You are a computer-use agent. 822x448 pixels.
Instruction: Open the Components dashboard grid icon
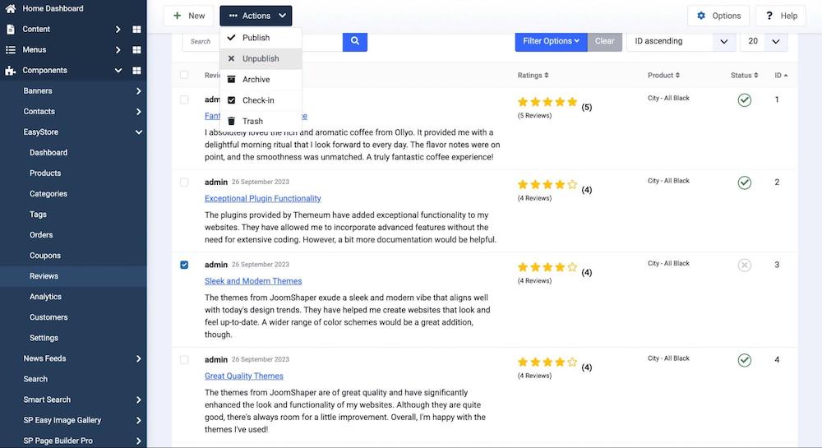[x=136, y=70]
